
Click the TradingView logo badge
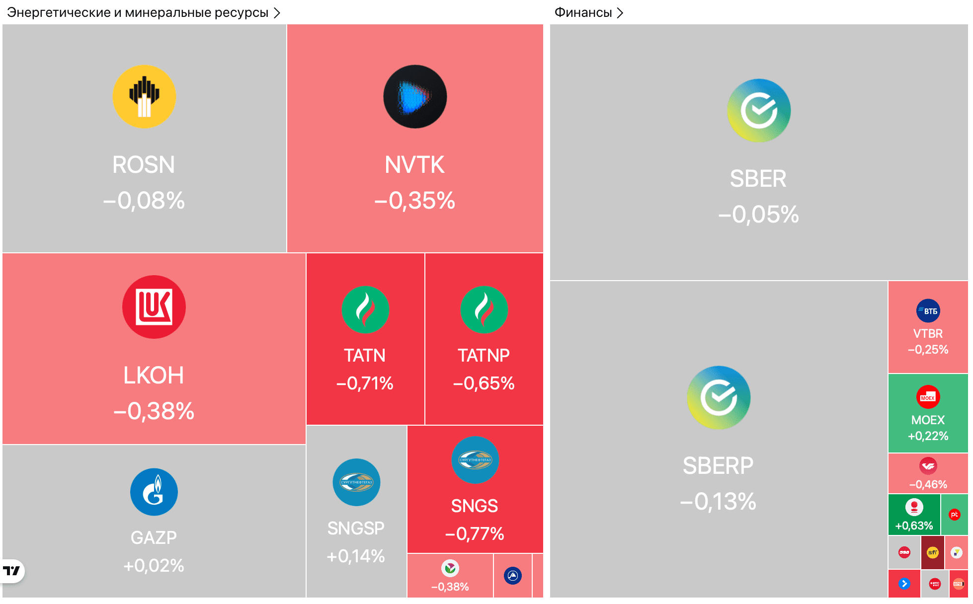tap(12, 571)
